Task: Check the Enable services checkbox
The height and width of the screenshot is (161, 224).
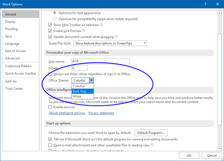Action: (50, 107)
